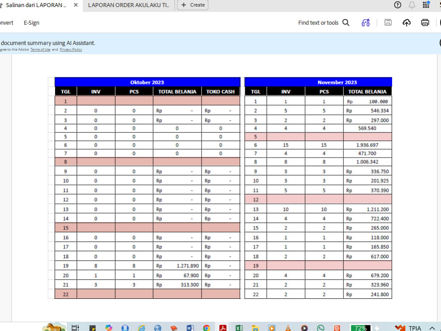Click the value 1.271.890 in Oktober
This screenshot has width=441, height=331.
click(187, 266)
